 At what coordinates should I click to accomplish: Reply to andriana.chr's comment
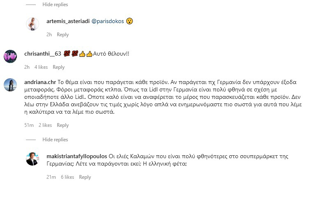coord(63,125)
